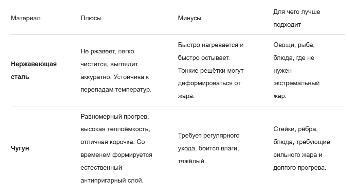Click the 'Требует регулярного ухода' cons cell
348x192 pixels.
[208, 148]
